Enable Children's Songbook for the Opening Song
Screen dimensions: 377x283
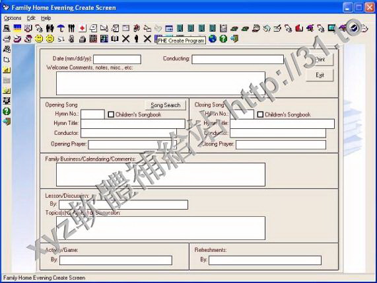click(x=111, y=114)
